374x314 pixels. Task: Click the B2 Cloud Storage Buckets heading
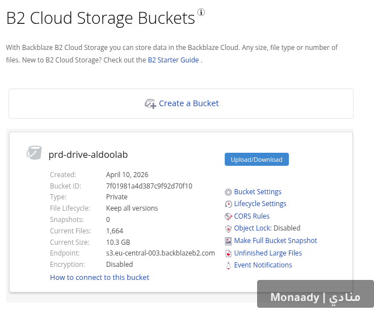pos(100,18)
